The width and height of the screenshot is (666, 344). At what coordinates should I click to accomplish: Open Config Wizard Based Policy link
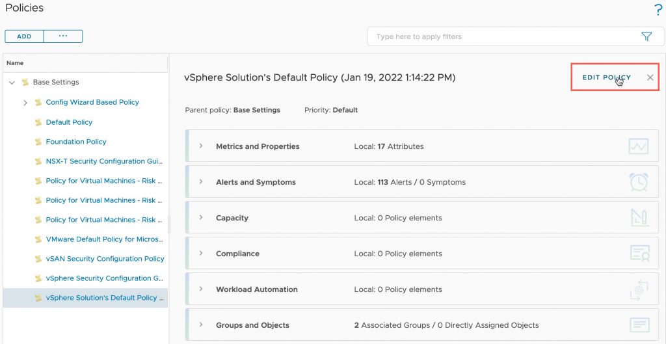point(92,102)
